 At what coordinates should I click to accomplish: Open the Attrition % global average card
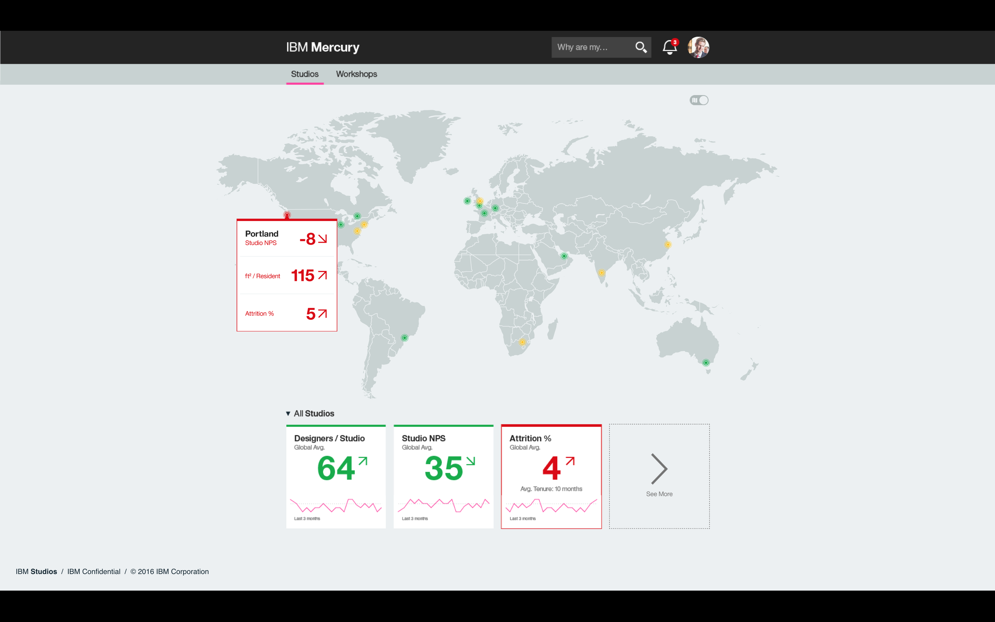pyautogui.click(x=551, y=476)
